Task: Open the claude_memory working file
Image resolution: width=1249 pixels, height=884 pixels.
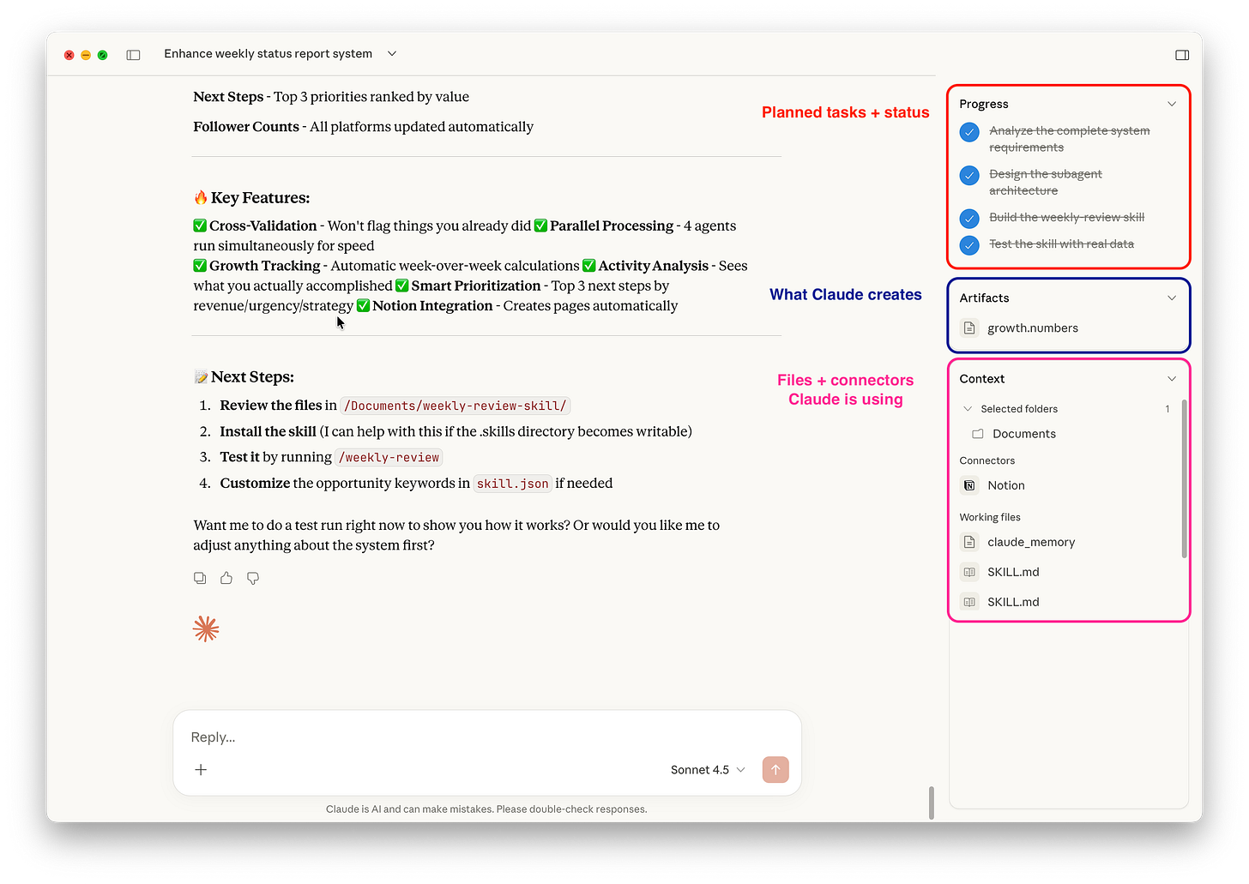Action: [x=1030, y=542]
